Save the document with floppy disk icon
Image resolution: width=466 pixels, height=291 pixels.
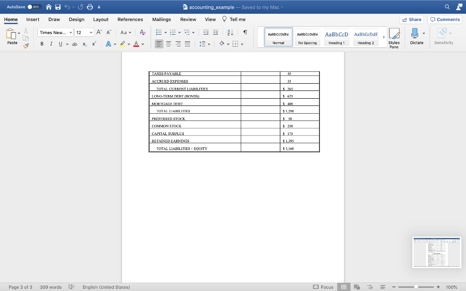point(58,7)
